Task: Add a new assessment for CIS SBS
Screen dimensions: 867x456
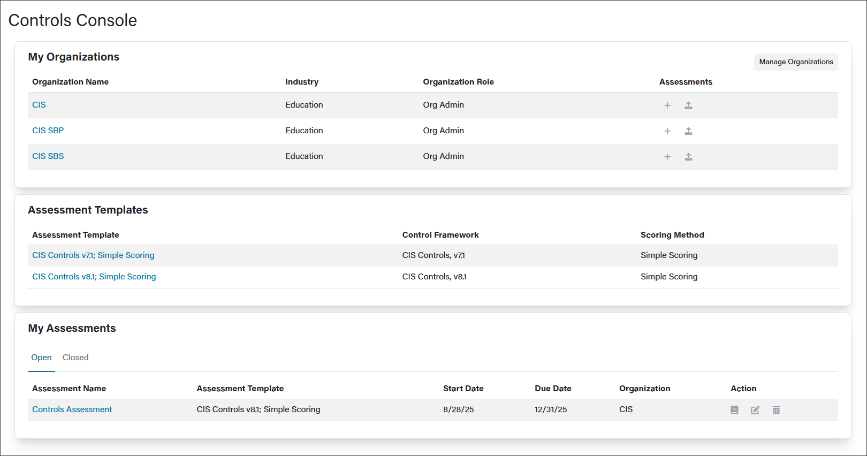Action: 667,157
